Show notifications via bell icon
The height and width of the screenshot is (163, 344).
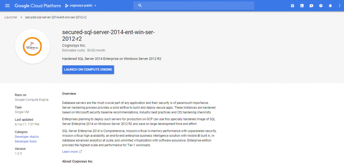point(330,6)
